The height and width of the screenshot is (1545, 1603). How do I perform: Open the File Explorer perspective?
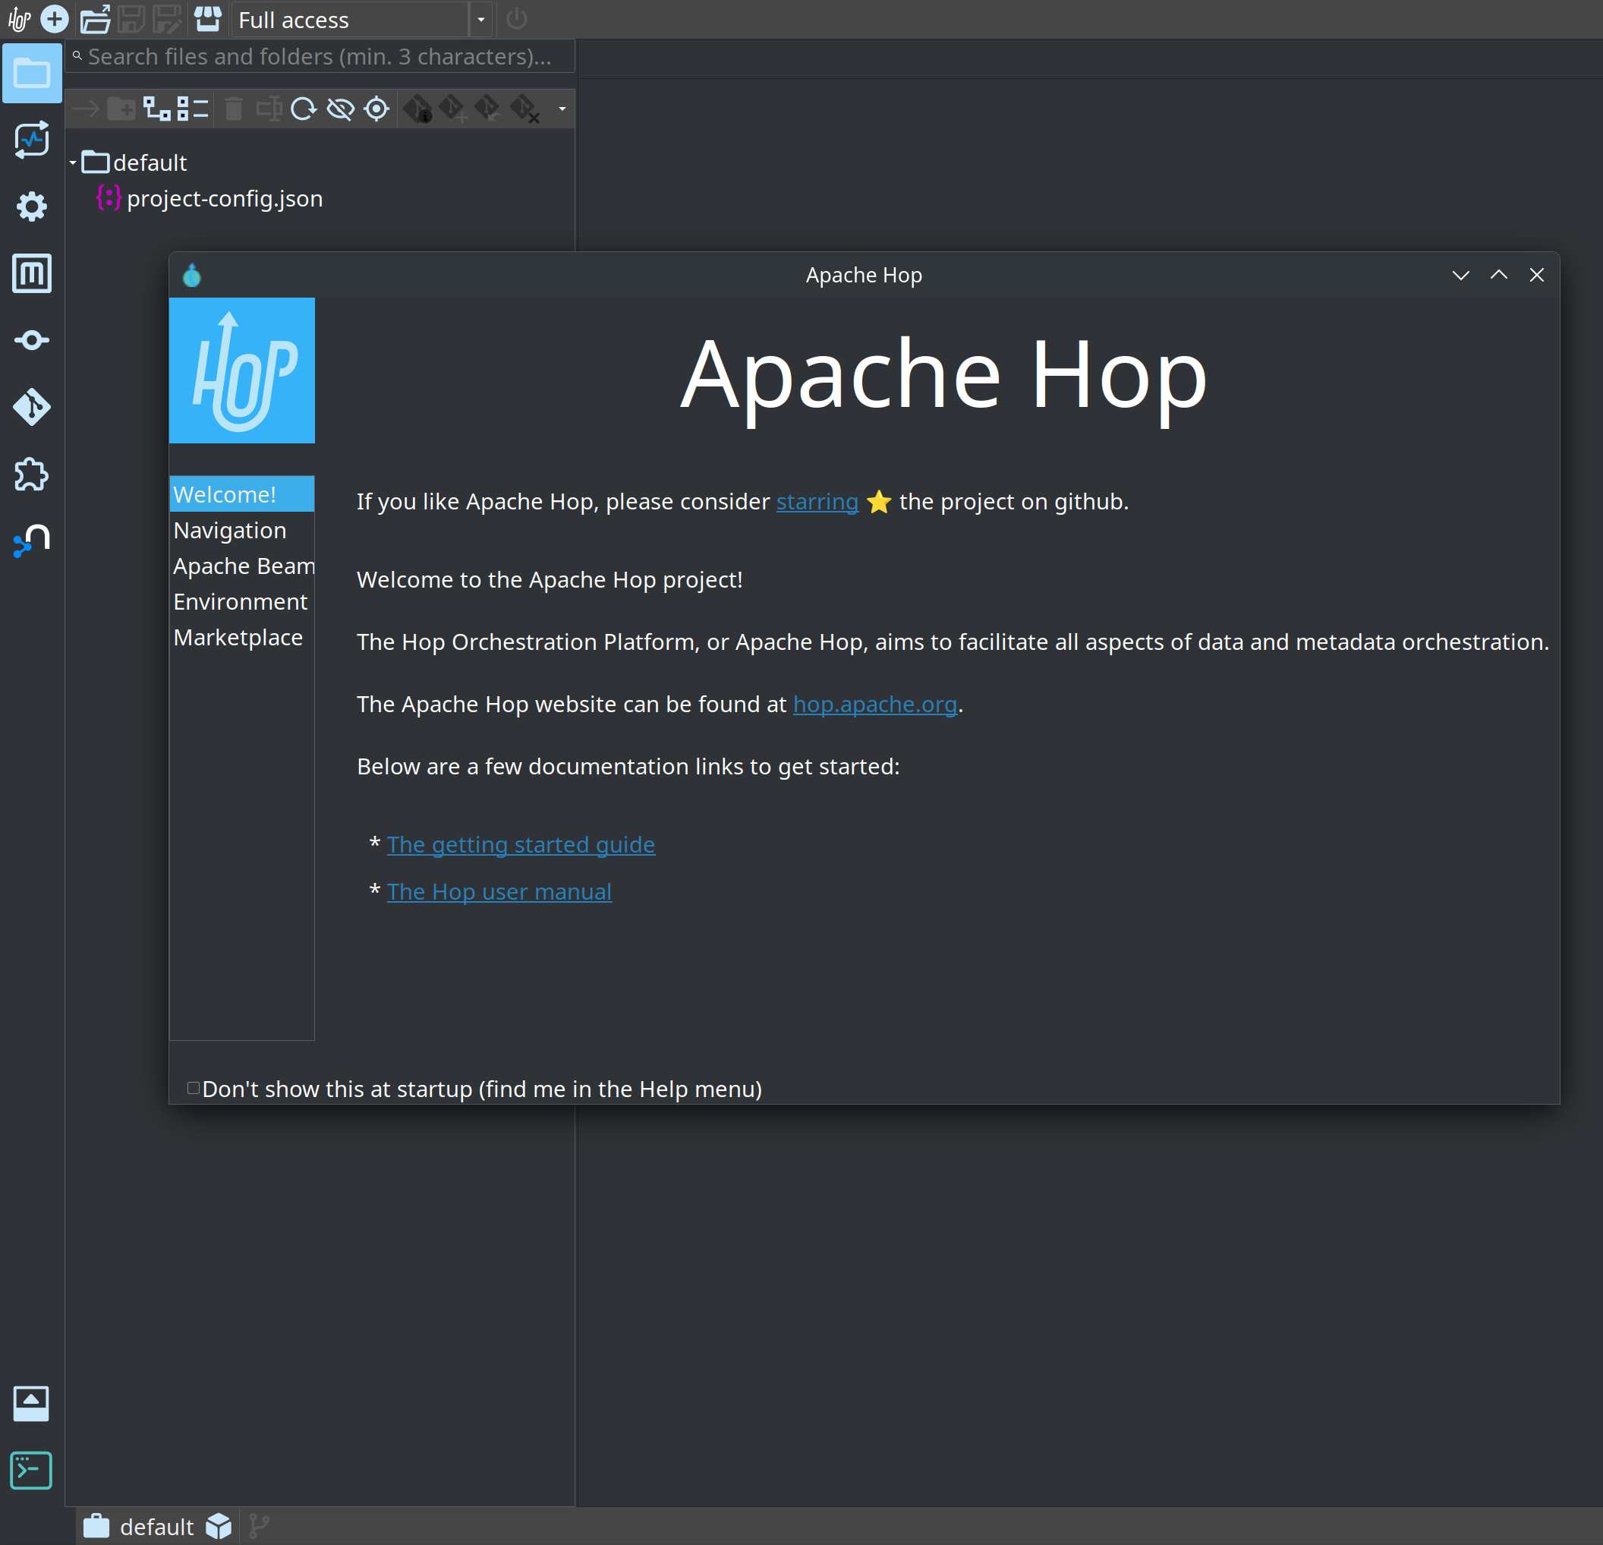32,74
